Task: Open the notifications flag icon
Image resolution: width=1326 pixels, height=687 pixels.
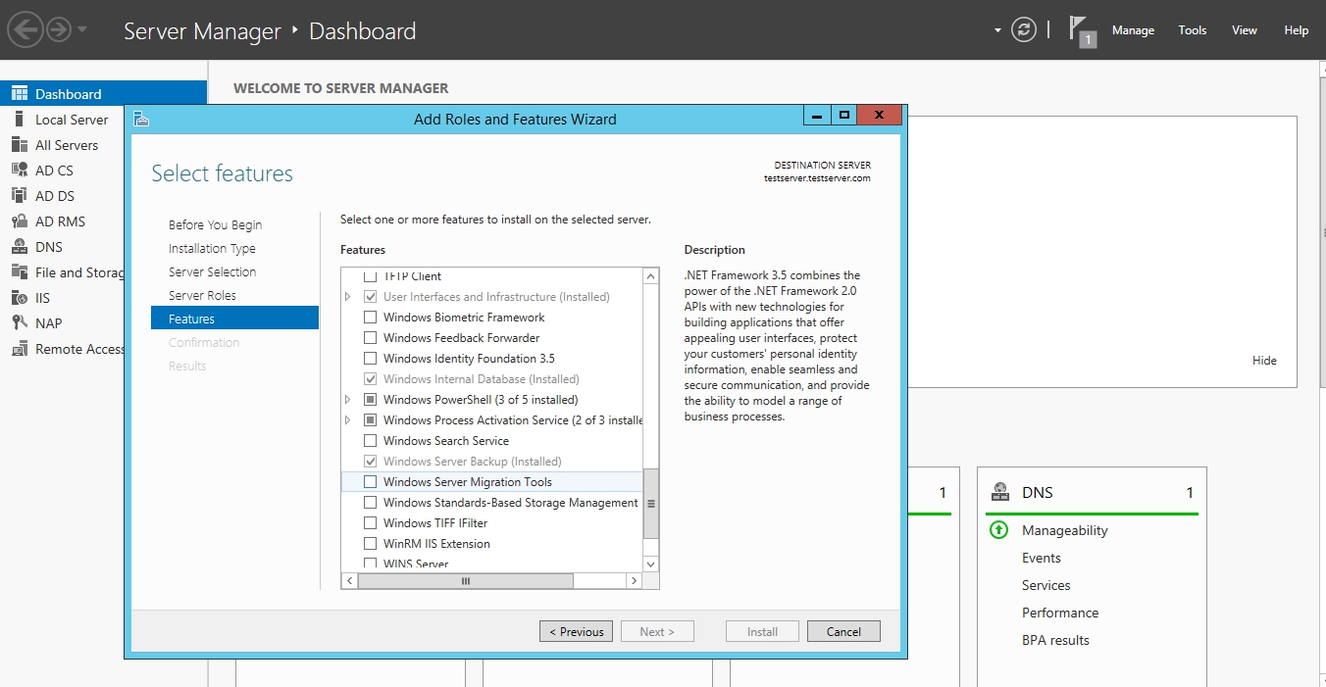Action: coord(1080,29)
